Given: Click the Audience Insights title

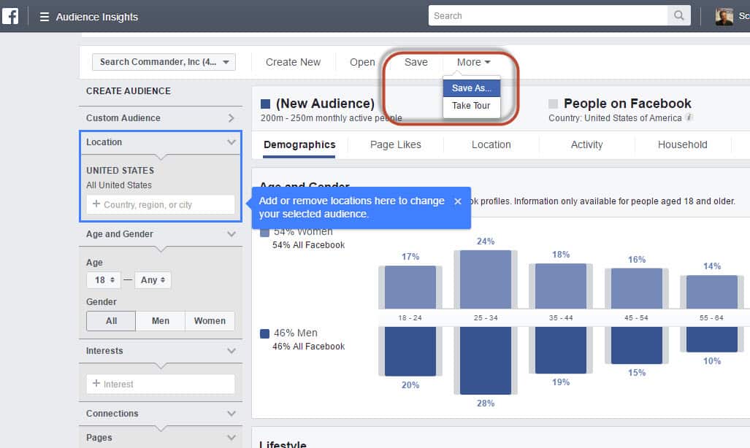Looking at the screenshot, I should tap(97, 17).
